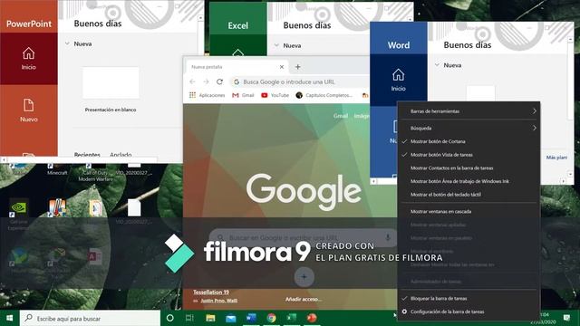
Task: Open the Mail app from the taskbar
Action: tap(231, 318)
